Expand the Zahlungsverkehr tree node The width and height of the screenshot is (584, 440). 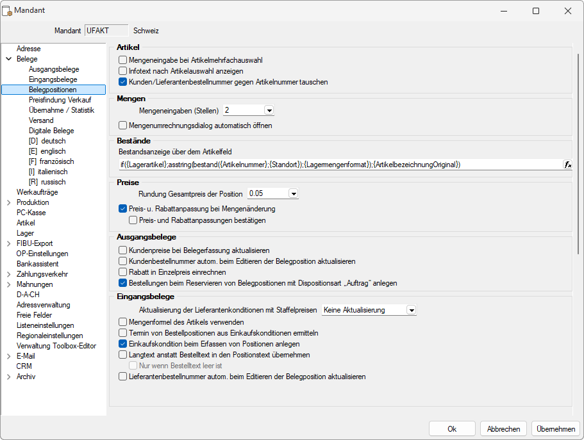[8, 274]
